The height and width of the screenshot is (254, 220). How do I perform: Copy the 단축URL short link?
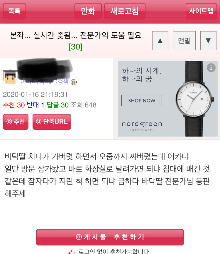52,122
